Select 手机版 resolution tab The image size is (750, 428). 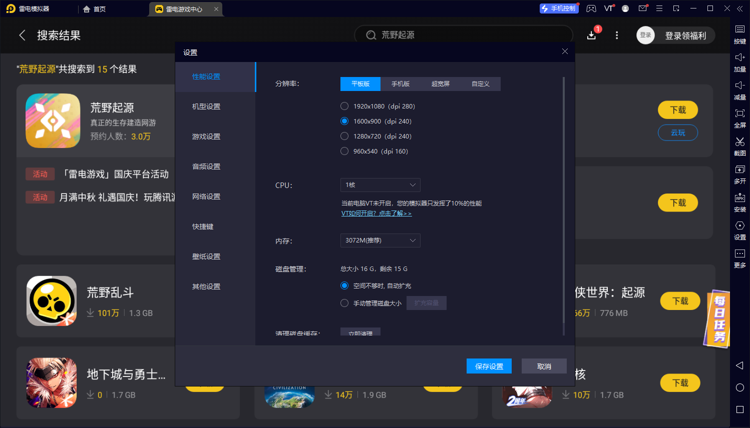coord(401,84)
